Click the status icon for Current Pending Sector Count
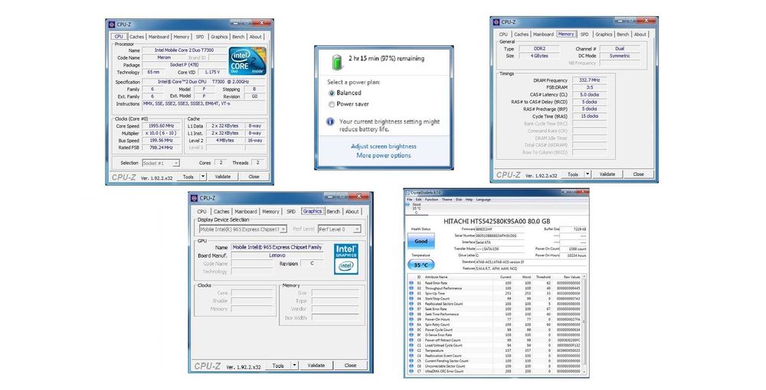 [x=411, y=361]
